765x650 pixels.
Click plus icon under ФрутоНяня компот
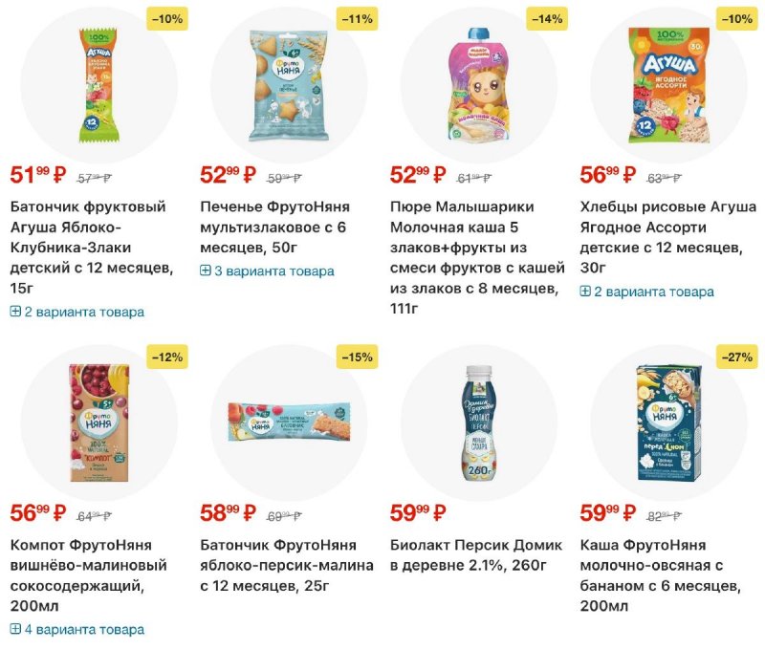click(15, 629)
